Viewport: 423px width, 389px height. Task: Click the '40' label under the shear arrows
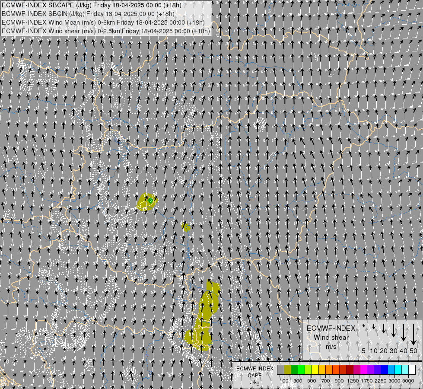[404, 351]
